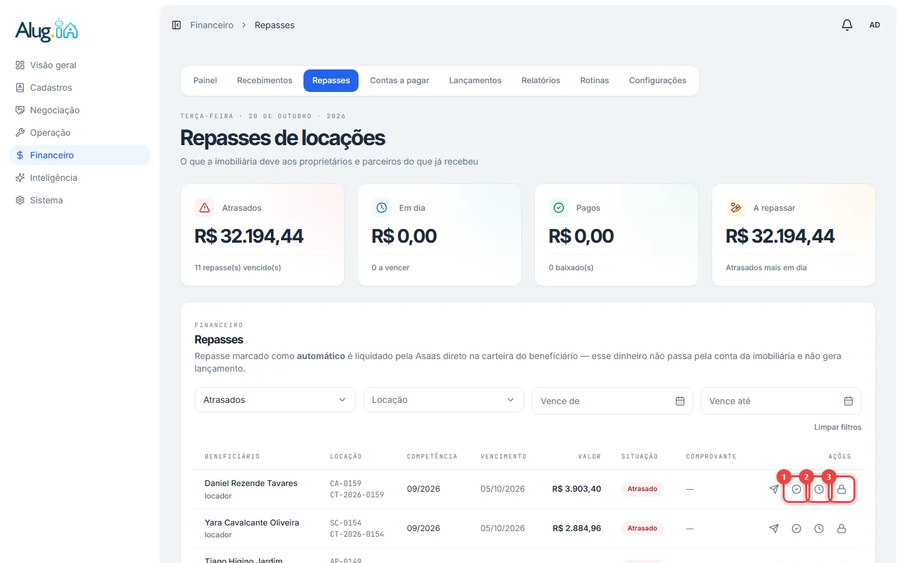Open calendar icon of Vence até field
Viewport: 901px width, 563px height.
848,401
